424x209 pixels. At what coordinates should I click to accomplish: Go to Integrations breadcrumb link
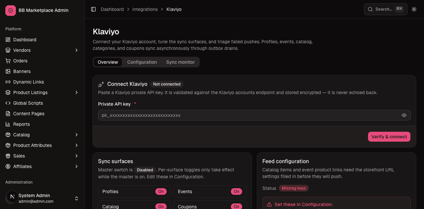coord(145,9)
